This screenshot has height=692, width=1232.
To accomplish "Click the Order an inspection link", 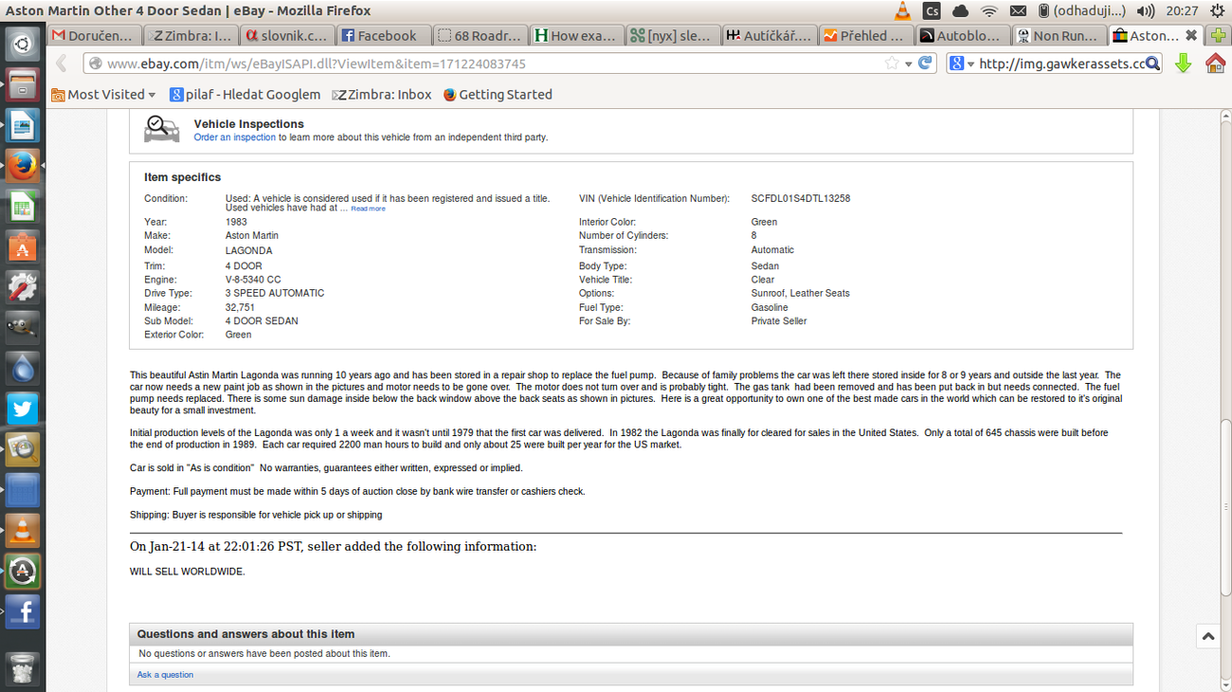I will tap(234, 137).
